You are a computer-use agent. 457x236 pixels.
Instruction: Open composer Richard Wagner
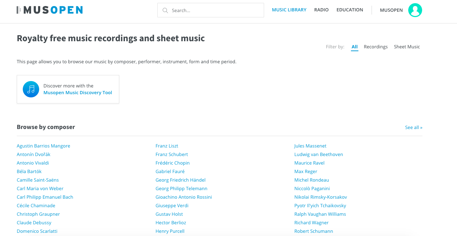click(311, 223)
